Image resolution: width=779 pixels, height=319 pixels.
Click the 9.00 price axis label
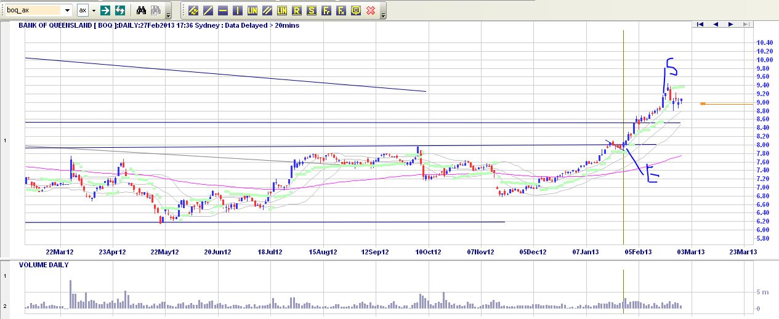coord(764,102)
